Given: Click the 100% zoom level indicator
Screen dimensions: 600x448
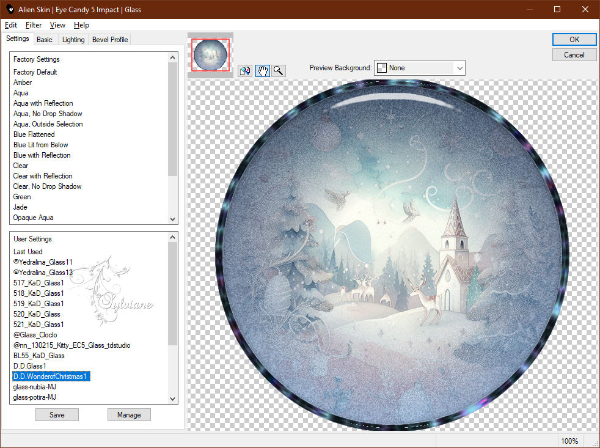Looking at the screenshot, I should (x=569, y=441).
